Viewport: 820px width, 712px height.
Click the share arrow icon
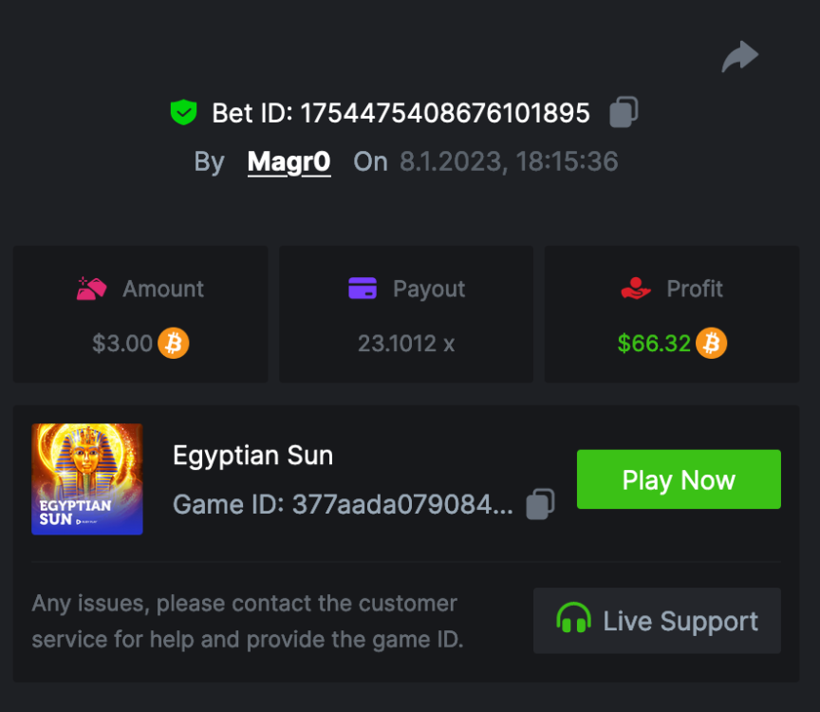[x=739, y=56]
